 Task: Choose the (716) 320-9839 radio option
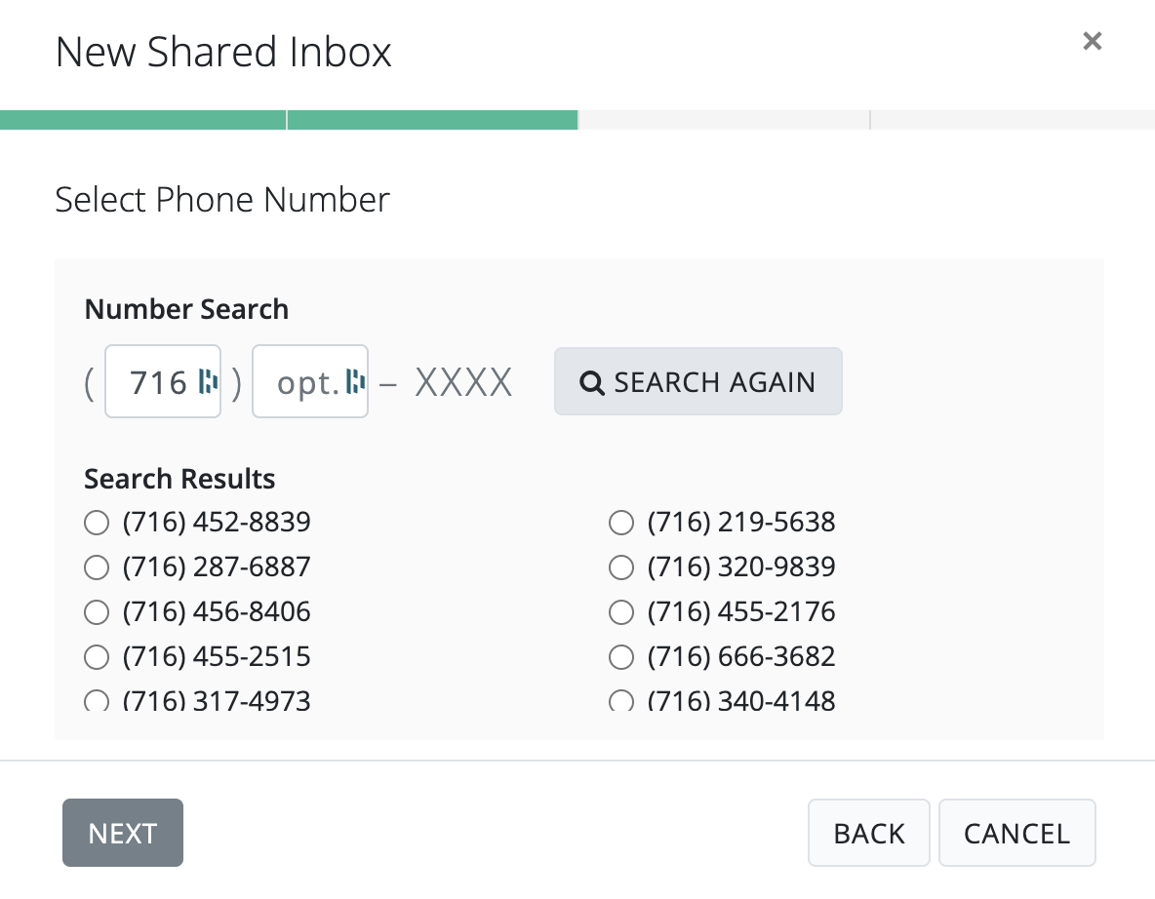click(x=621, y=567)
